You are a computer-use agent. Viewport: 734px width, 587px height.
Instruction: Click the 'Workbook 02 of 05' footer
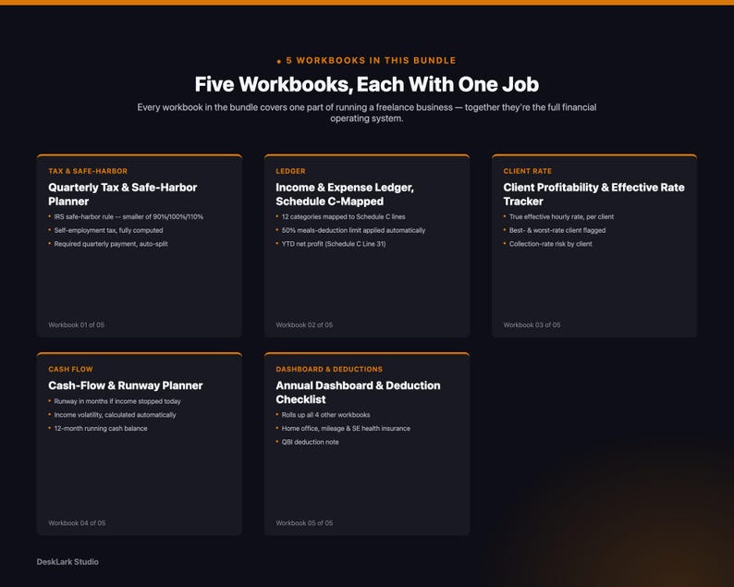(304, 324)
